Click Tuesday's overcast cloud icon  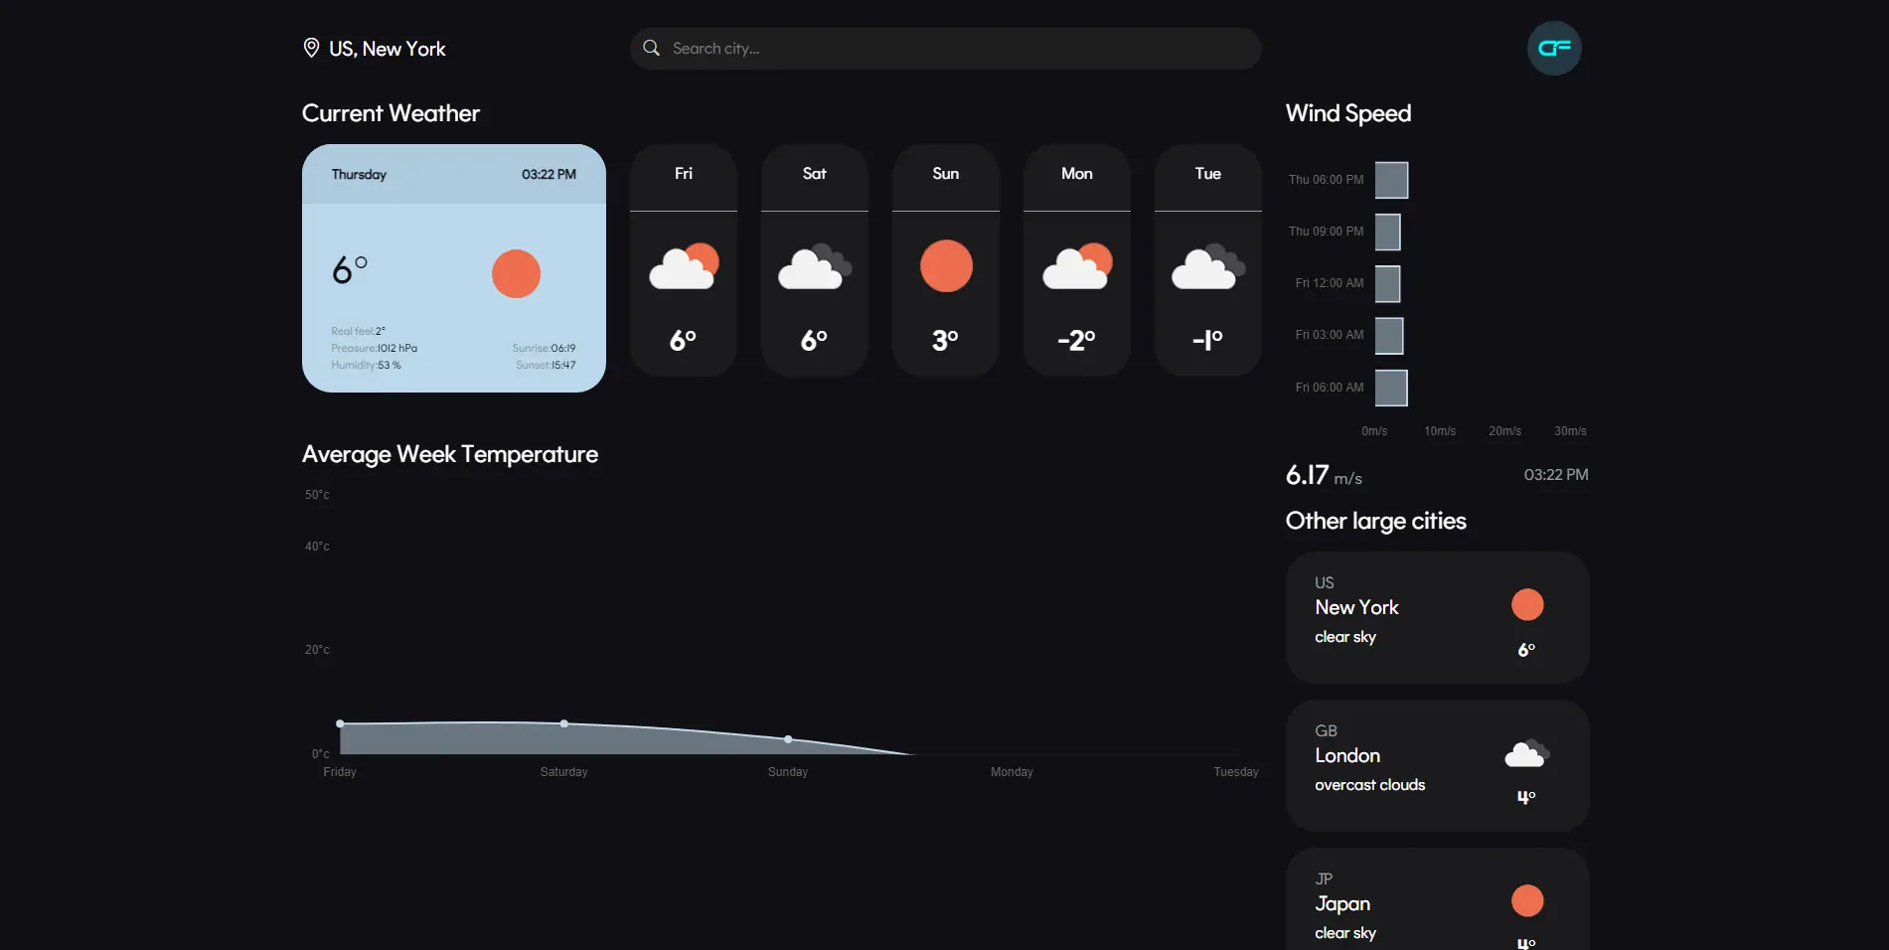tap(1208, 265)
